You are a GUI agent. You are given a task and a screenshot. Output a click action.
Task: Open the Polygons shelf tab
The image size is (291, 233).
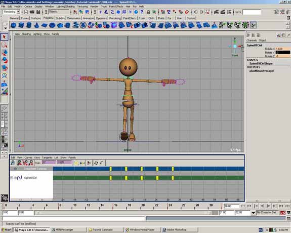[48, 18]
